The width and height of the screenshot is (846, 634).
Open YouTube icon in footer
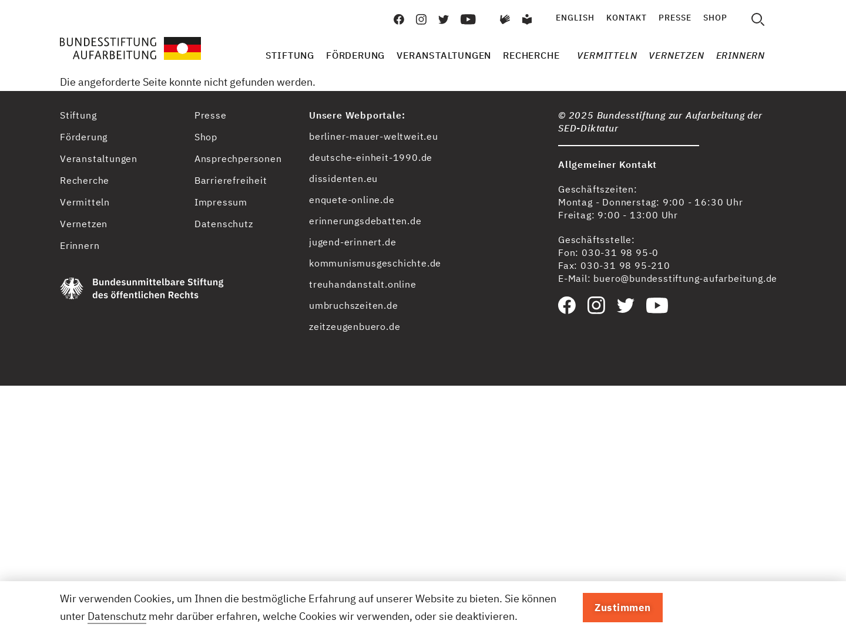(x=657, y=305)
